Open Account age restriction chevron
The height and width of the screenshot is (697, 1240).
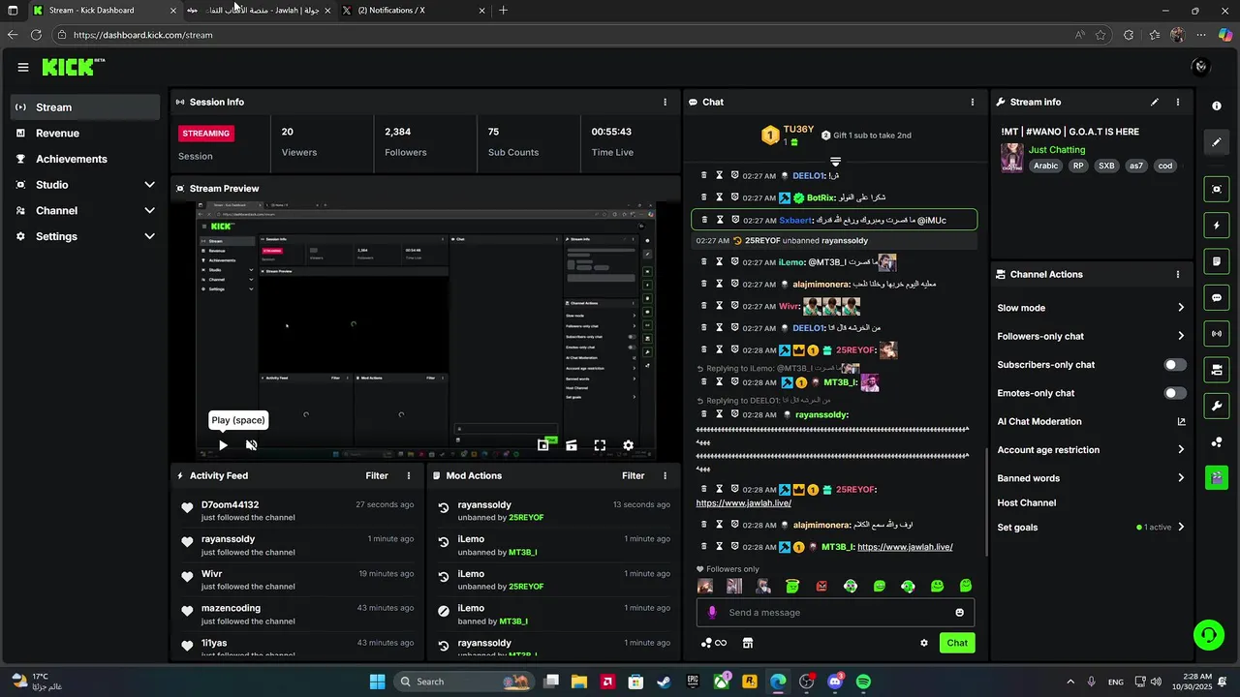1181,449
